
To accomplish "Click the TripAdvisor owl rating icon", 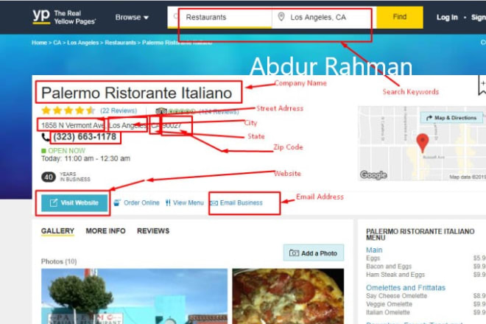I will click(161, 111).
